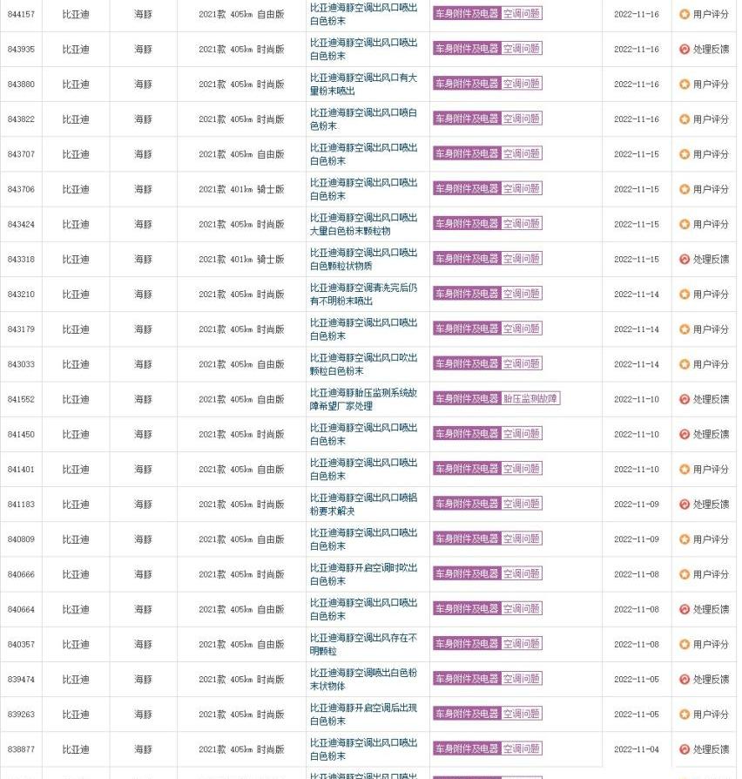The image size is (742, 779).
Task: Click the 用户评分 status text in row 839263
Action: coord(711,715)
